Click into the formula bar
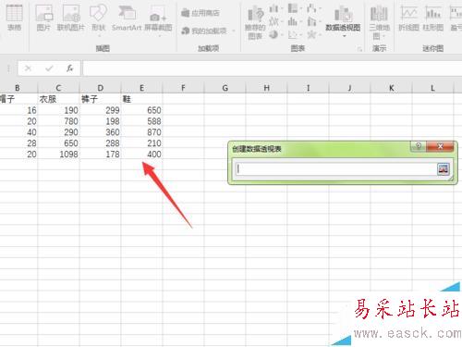This screenshot has height=347, width=462. click(273, 68)
